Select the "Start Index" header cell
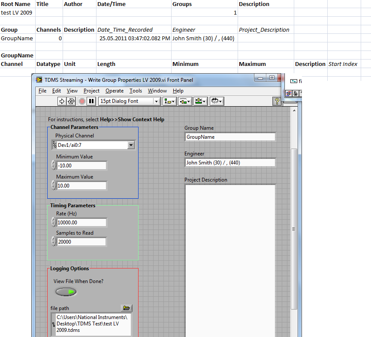The height and width of the screenshot is (337, 371). tap(344, 64)
